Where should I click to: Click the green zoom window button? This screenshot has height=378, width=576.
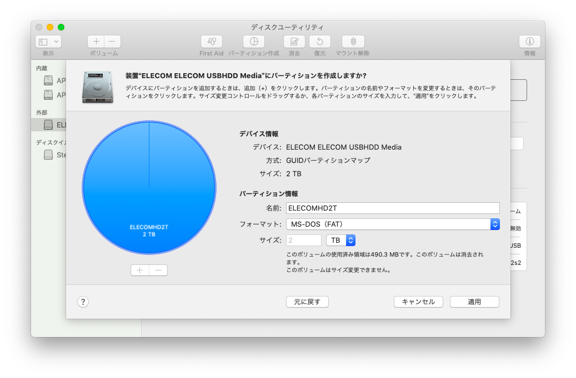61,27
